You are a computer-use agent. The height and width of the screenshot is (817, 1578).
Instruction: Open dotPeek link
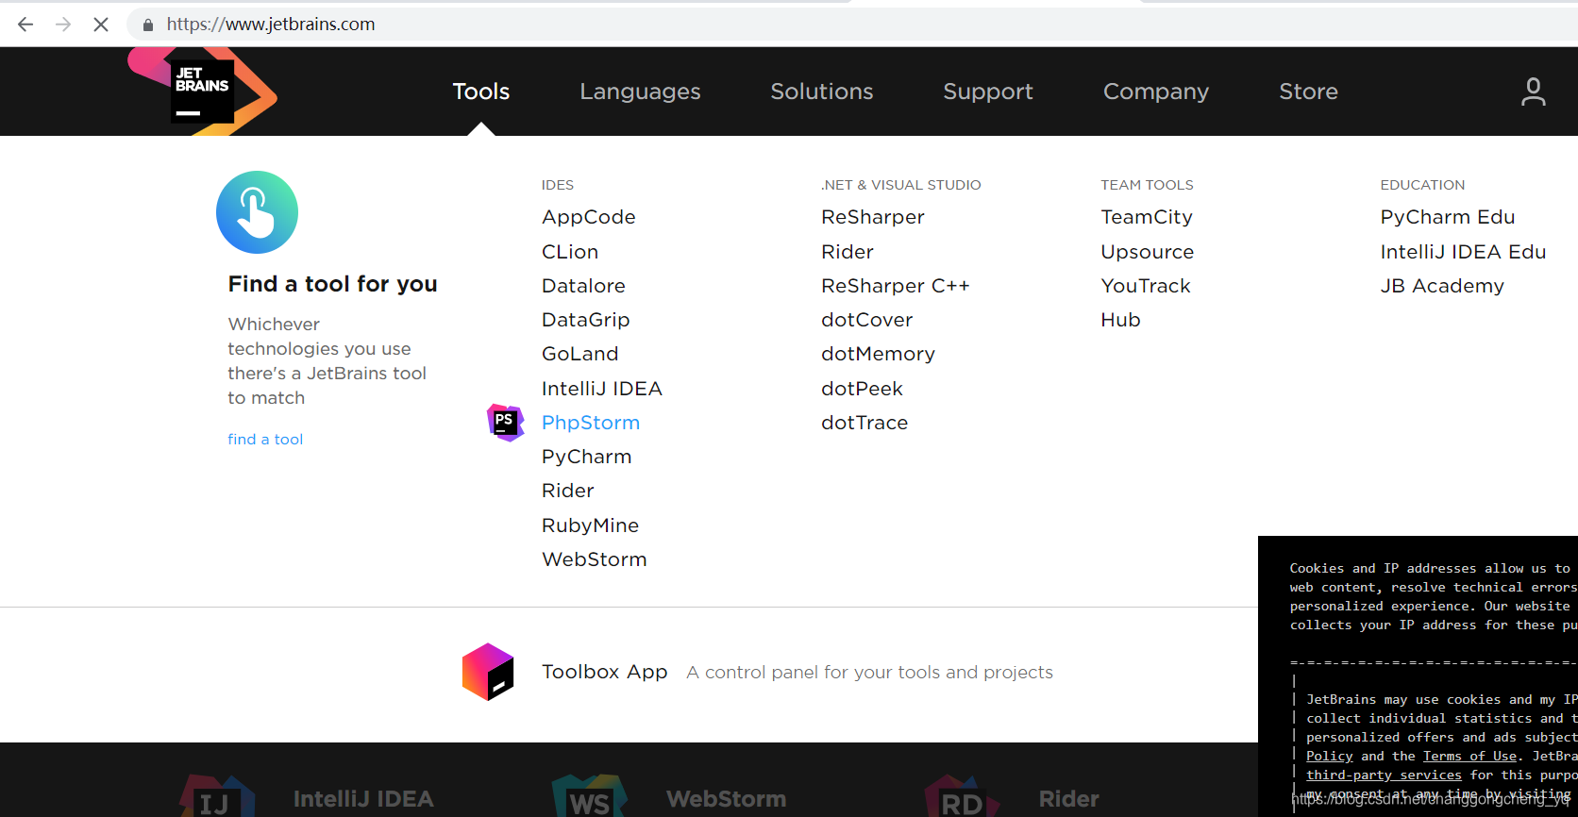coord(862,389)
